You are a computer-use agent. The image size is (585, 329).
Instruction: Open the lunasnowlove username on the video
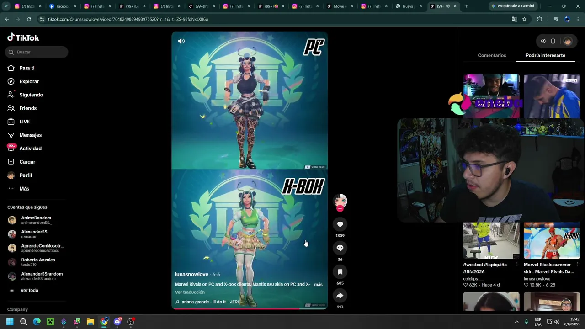pyautogui.click(x=191, y=274)
